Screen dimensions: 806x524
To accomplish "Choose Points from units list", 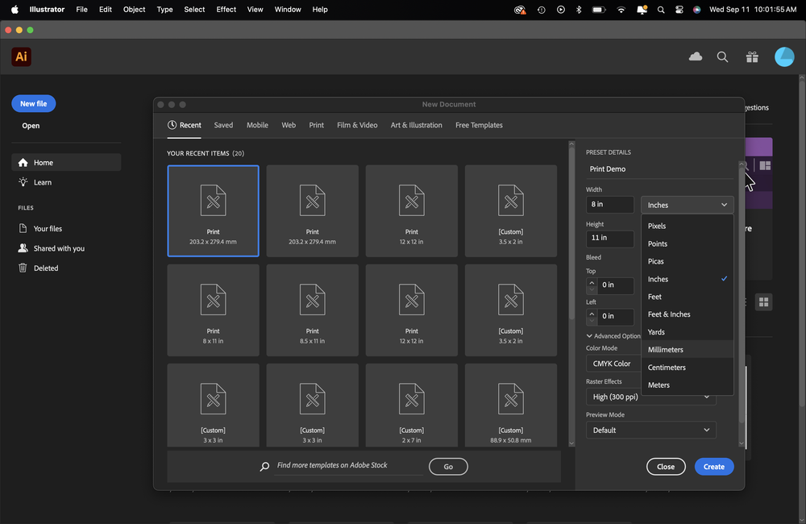I will coord(688,243).
